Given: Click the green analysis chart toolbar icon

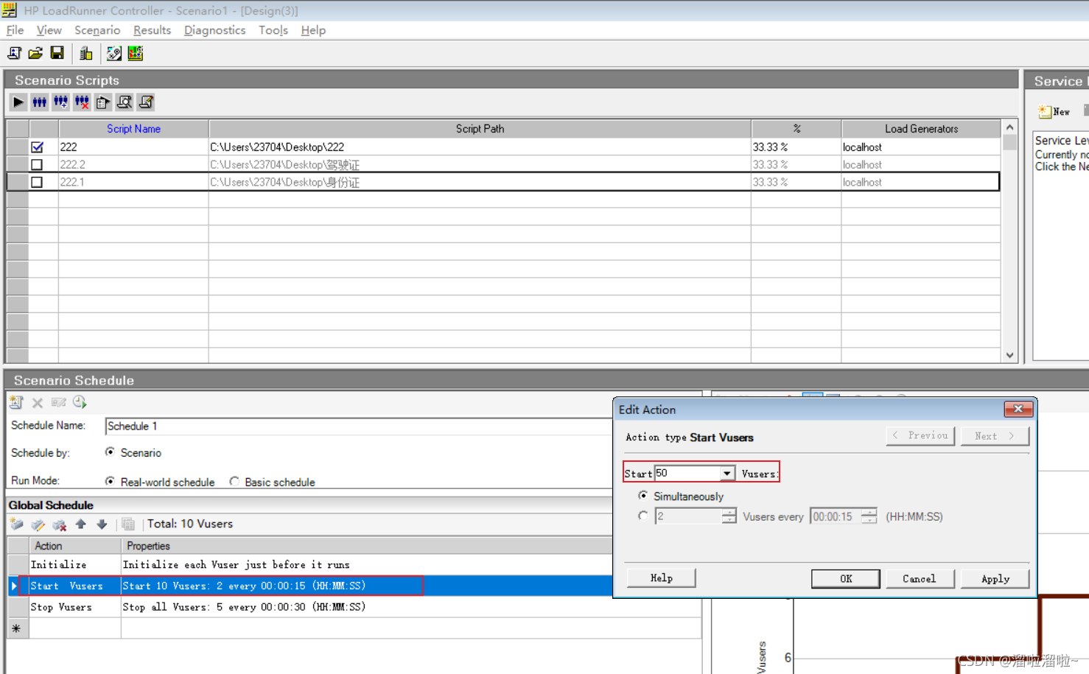Looking at the screenshot, I should [x=136, y=53].
